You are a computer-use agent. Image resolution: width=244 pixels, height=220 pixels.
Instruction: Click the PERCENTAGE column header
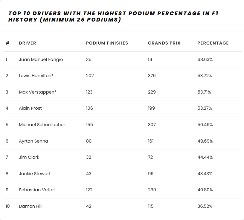point(213,43)
